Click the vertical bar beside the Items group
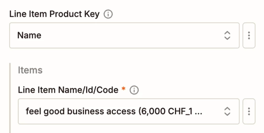 [10, 98]
